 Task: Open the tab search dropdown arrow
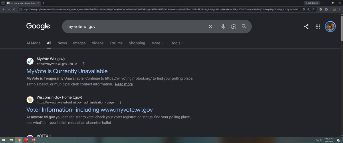(3, 3)
